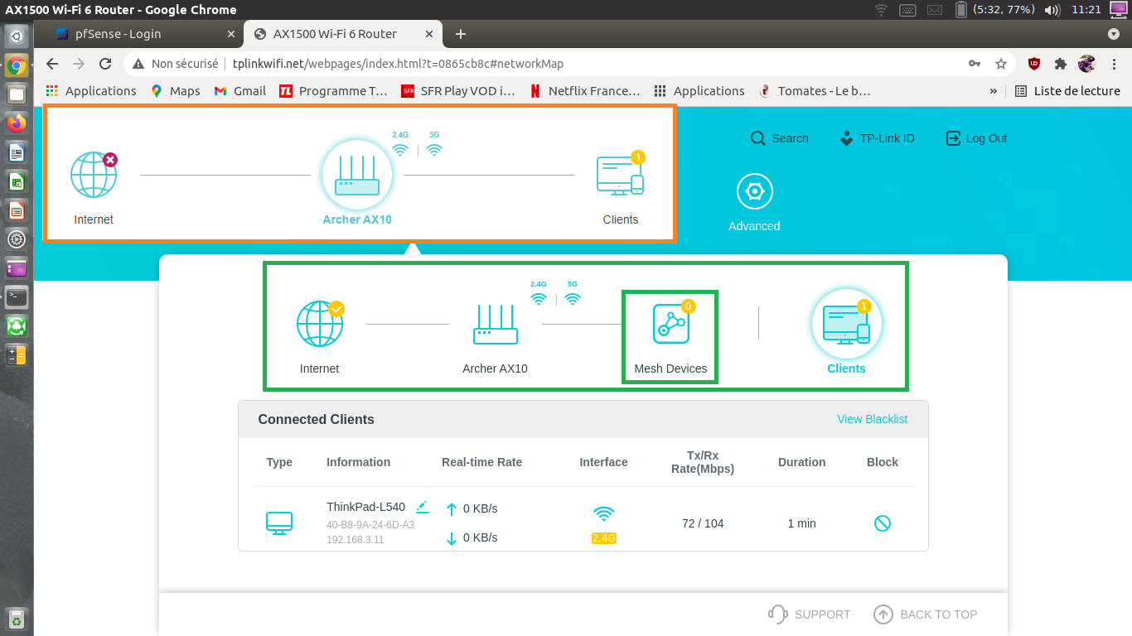Open the Maps bookmark
Viewport: 1132px width, 636px height.
click(176, 91)
